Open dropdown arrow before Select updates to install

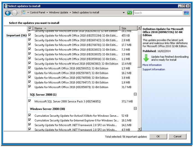[x=70, y=12]
